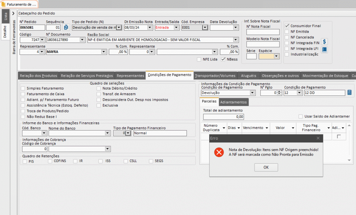Click the blue book NF Integrada LFI icon
356x215 pixels.
pyautogui.click(x=324, y=49)
